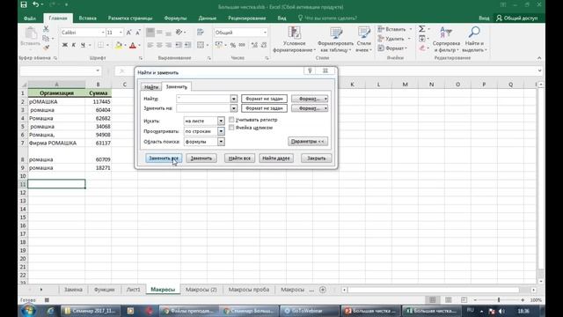Open the 'Просматривать' (по строкам) dropdown
The height and width of the screenshot is (317, 563).
[221, 131]
